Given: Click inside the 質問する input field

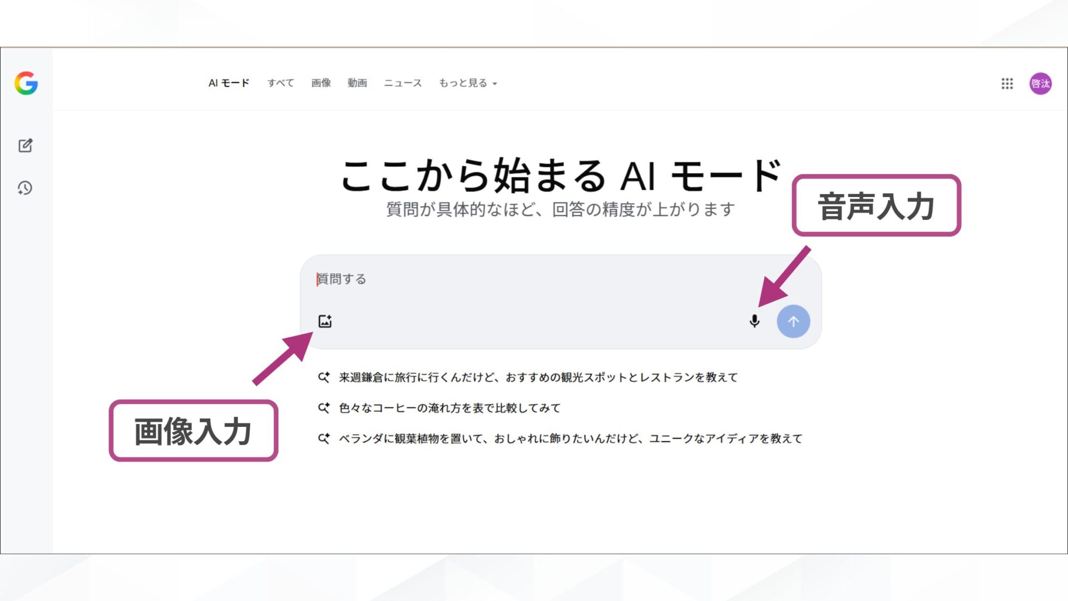Looking at the screenshot, I should [x=501, y=279].
